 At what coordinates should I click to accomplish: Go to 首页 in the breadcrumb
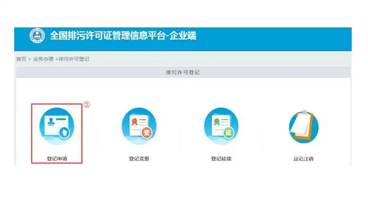click(21, 59)
